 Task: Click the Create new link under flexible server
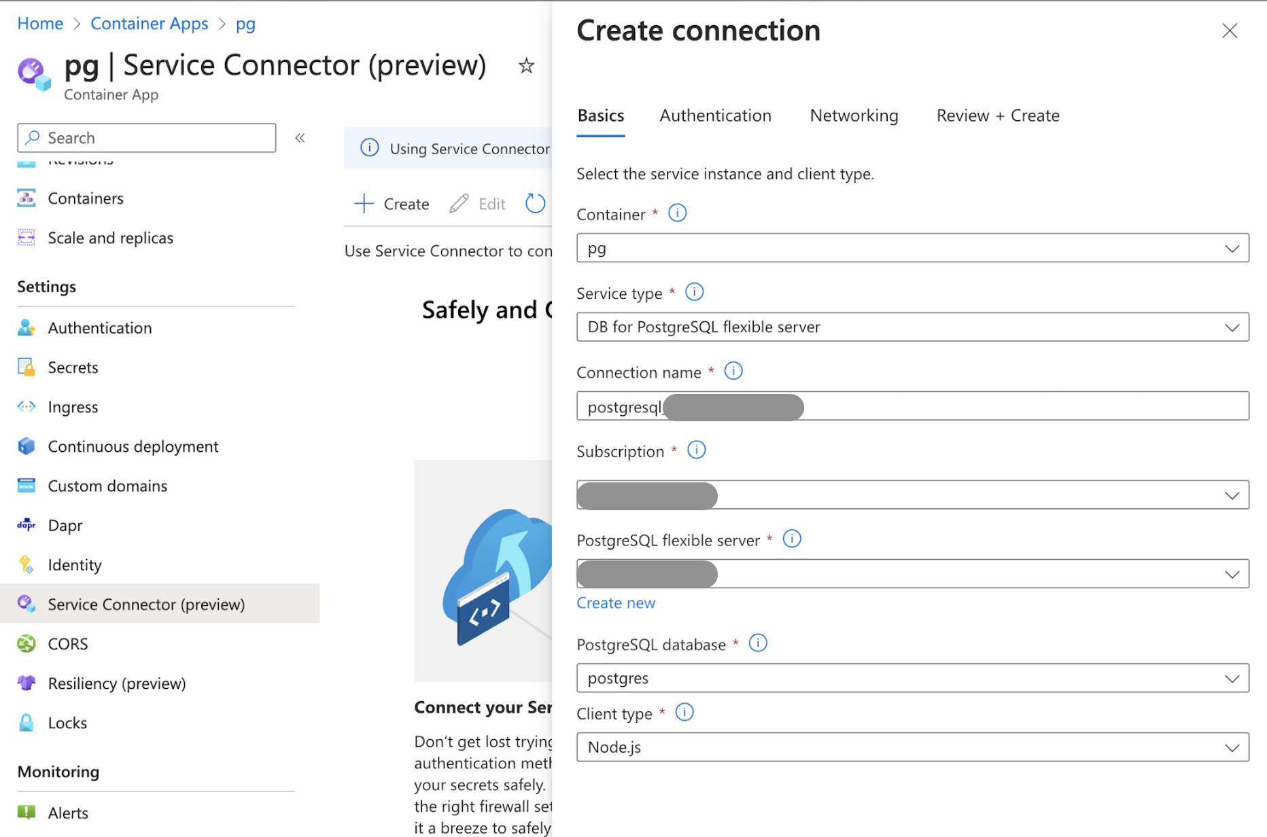pos(616,603)
